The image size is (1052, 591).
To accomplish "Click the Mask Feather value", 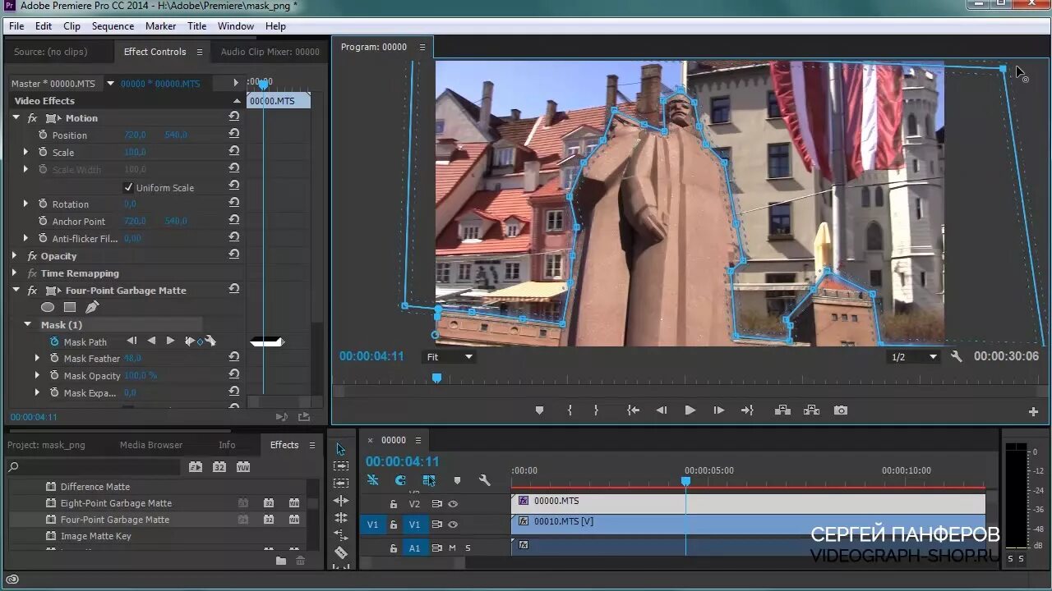I will tap(132, 359).
